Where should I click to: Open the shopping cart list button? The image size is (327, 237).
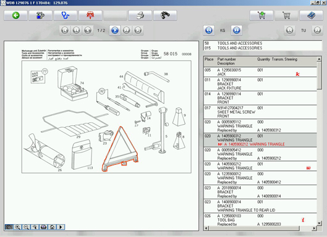pyautogui.click(x=286, y=15)
